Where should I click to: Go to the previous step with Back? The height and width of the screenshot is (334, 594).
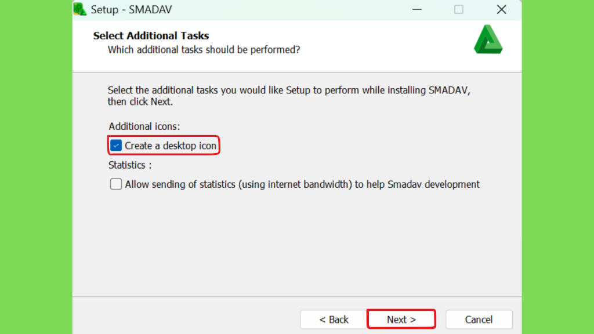point(334,320)
